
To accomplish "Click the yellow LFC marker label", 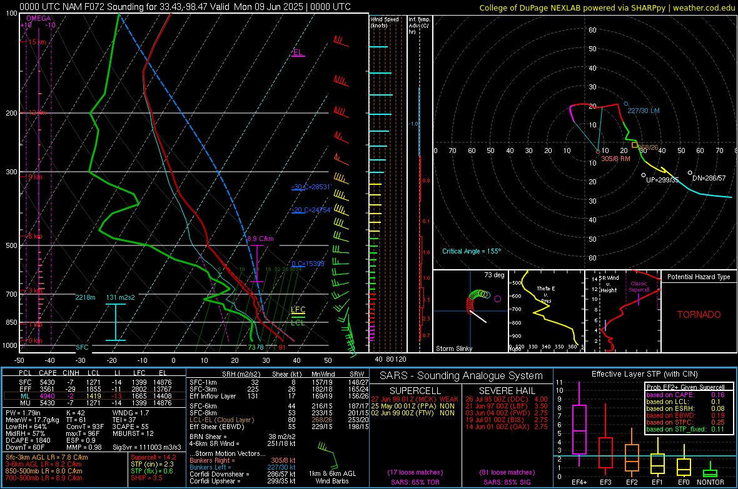I will click(x=298, y=309).
